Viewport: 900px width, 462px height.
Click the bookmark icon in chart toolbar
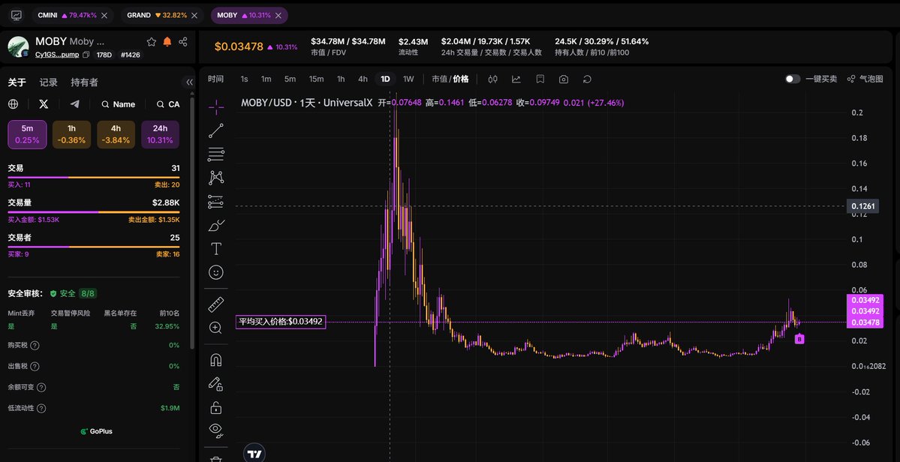click(x=540, y=79)
